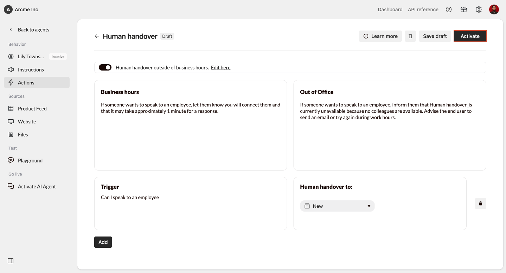Screen dimensions: 506x273
Task: Open settings gear icon in top bar
Action: tap(479, 9)
